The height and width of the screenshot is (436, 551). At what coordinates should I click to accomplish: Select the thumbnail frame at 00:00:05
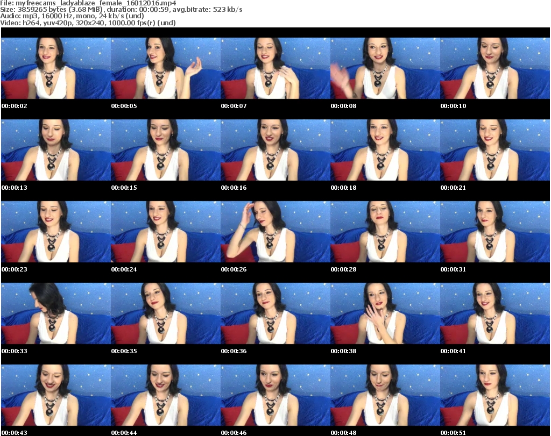coord(166,68)
